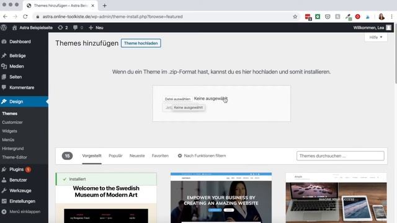
Task: Bookmark this page with the star icon
Action: pos(295,17)
